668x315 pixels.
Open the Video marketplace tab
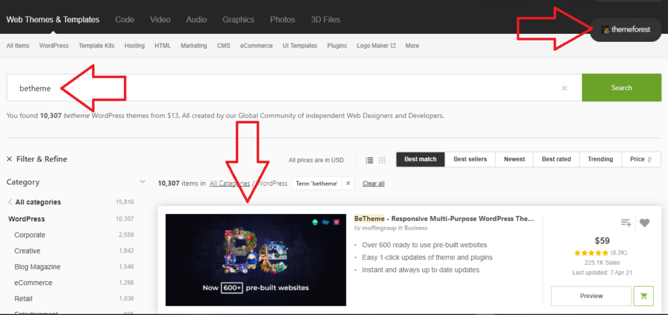pyautogui.click(x=160, y=20)
